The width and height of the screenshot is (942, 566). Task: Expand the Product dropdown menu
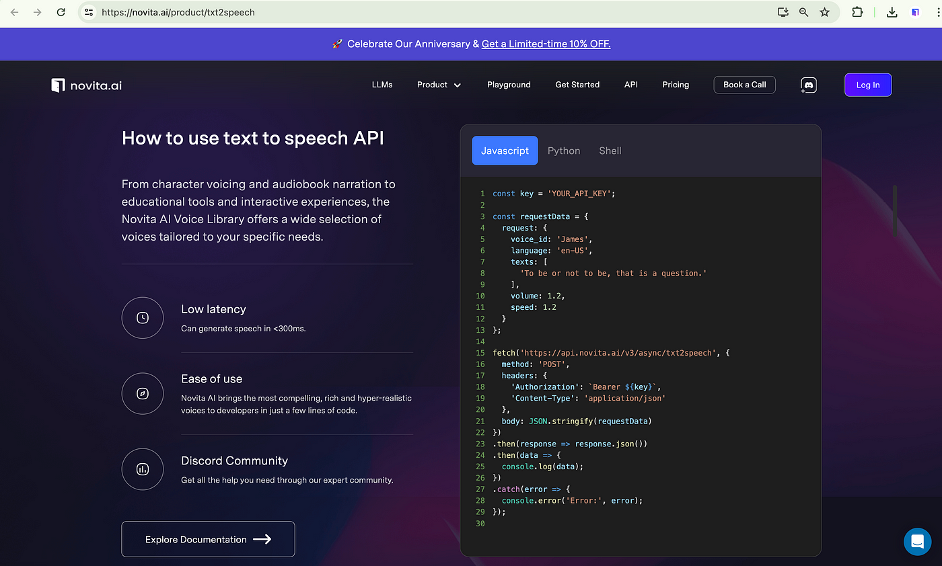coord(439,85)
